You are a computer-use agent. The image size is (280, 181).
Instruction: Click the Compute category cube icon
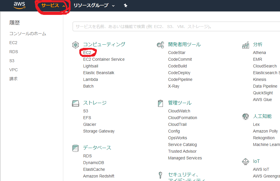(x=76, y=45)
